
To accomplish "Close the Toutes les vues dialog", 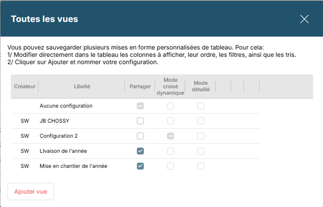I will [304, 19].
